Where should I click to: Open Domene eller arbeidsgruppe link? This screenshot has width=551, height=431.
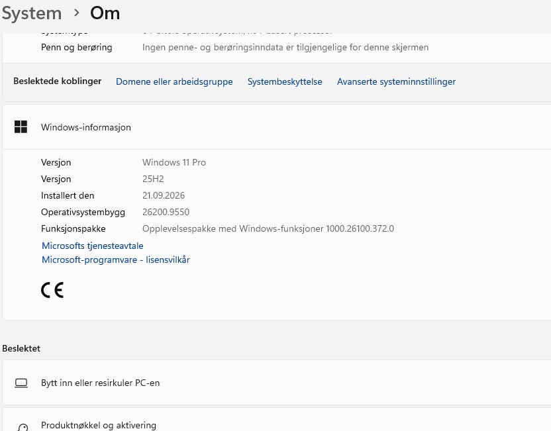tap(174, 81)
